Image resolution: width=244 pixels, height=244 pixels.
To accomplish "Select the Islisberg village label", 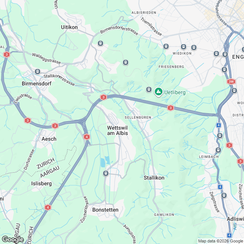I will (42, 184).
